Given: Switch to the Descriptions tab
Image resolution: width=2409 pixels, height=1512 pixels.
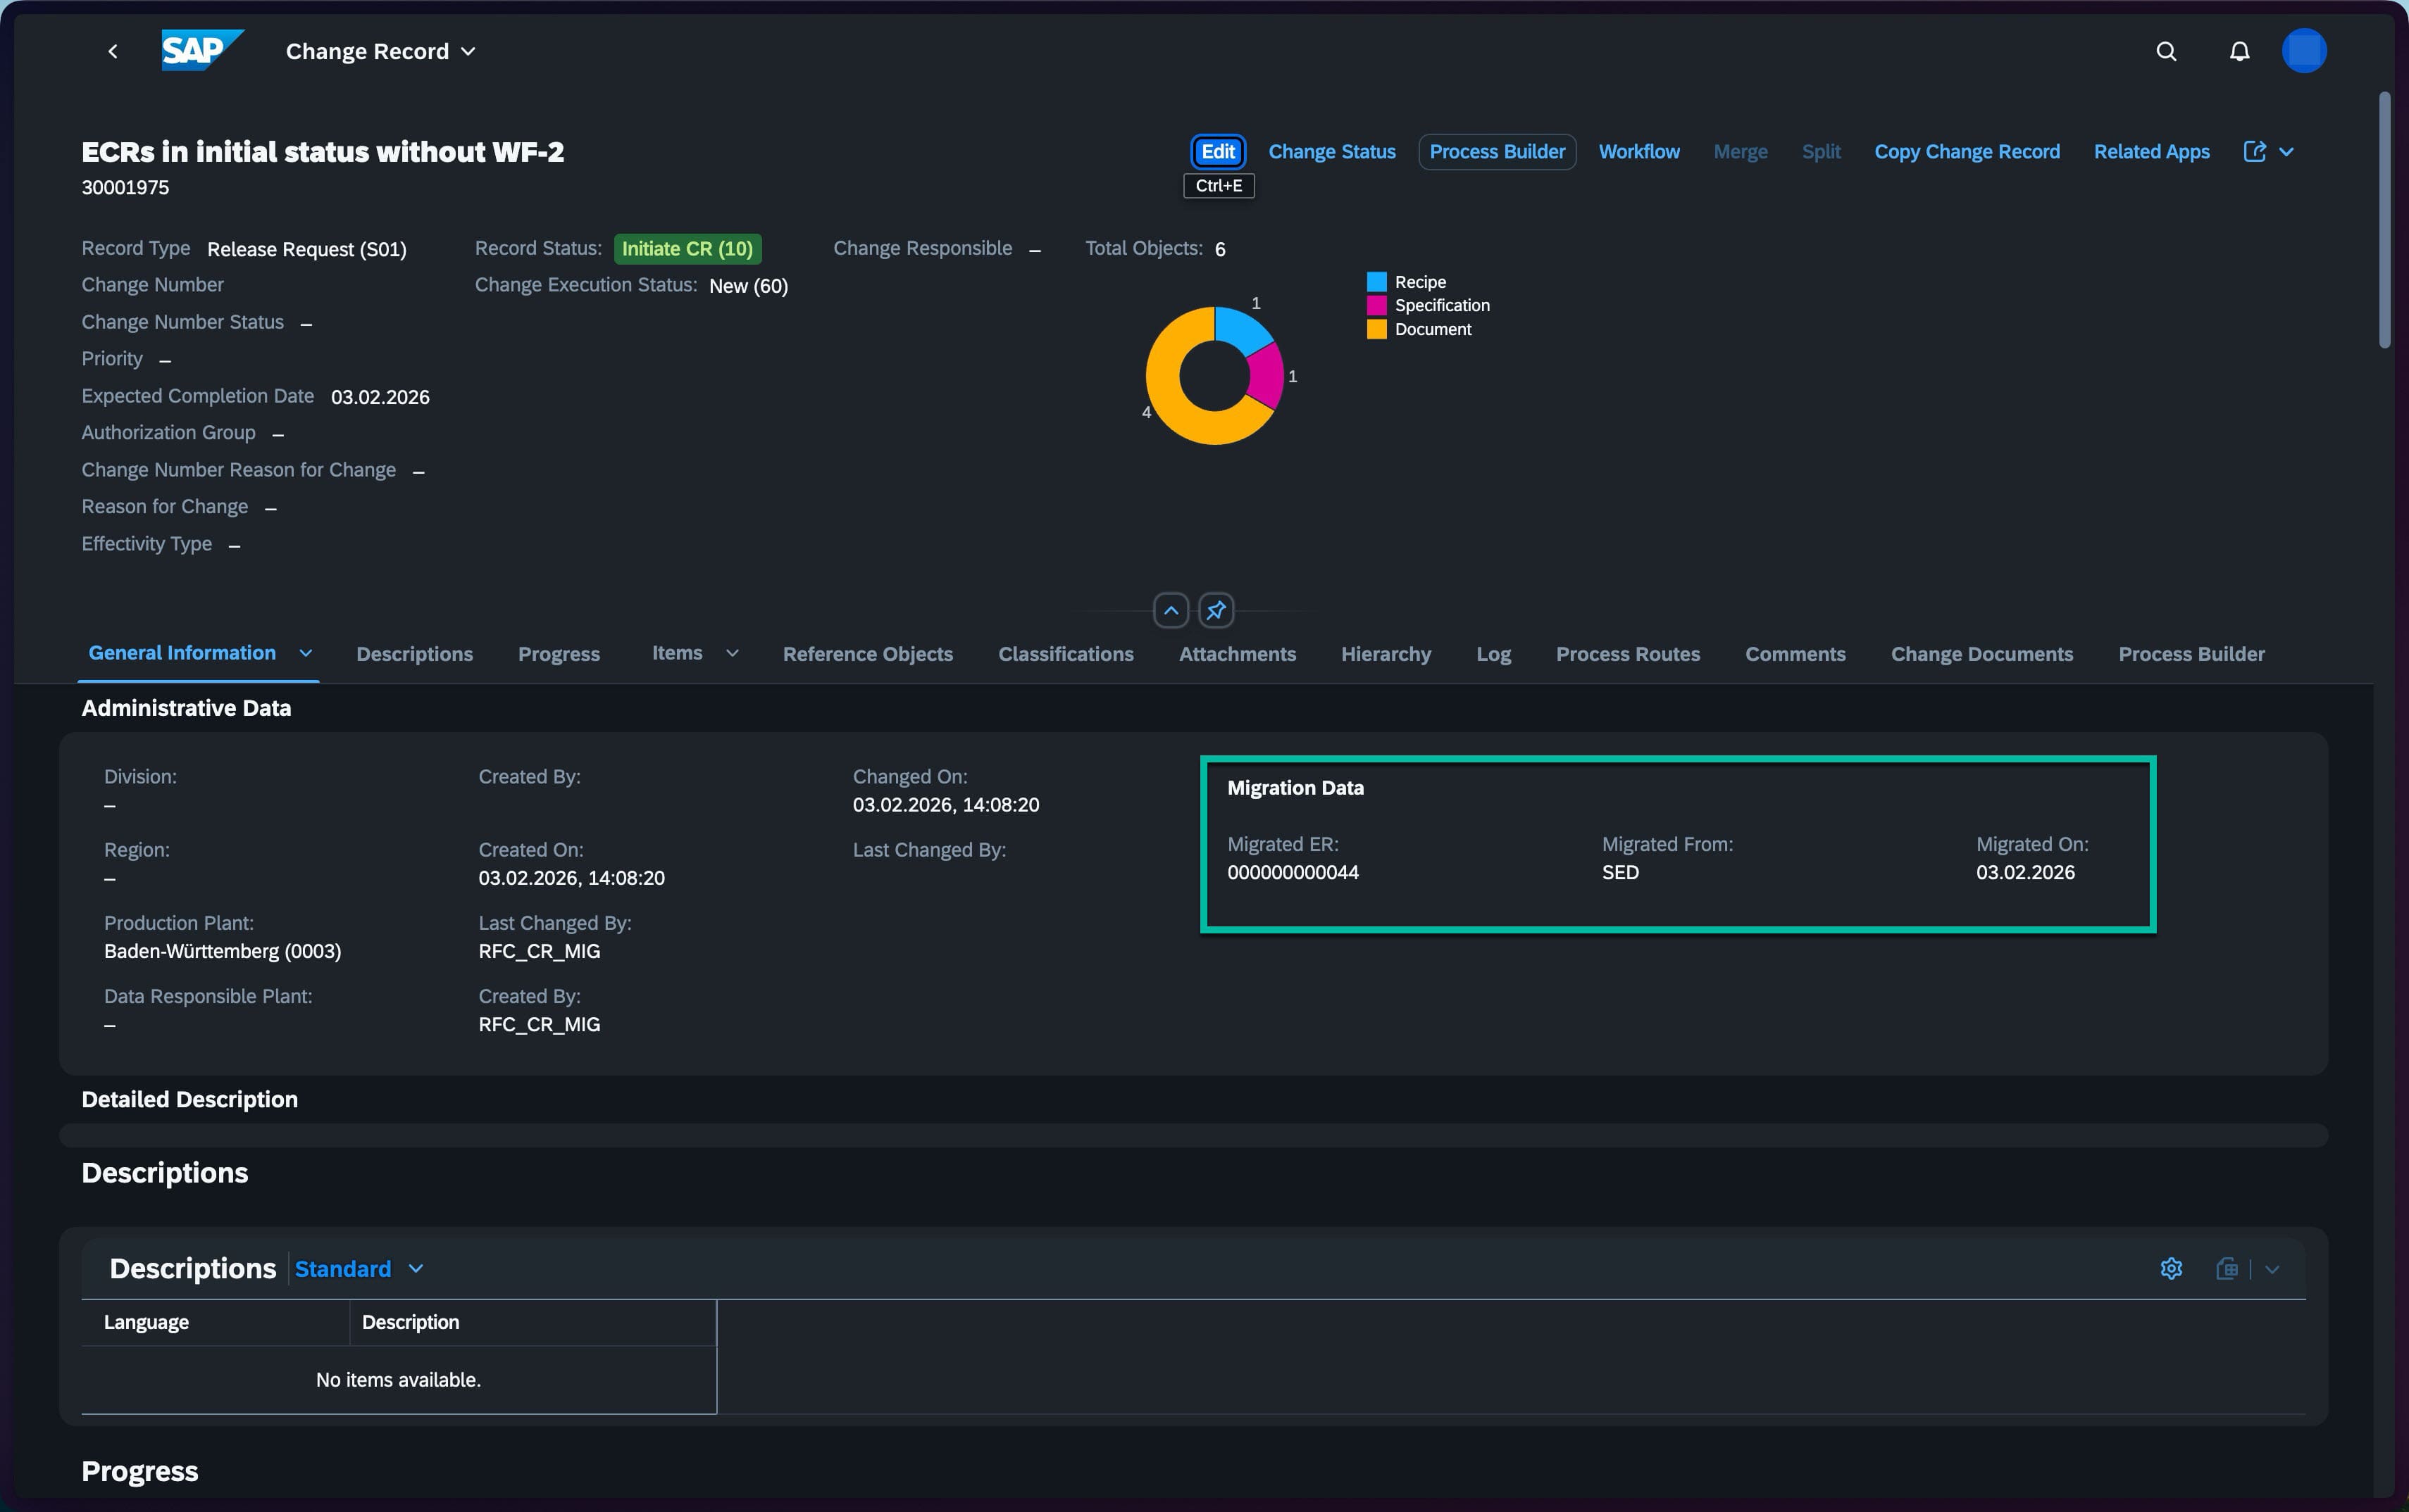Looking at the screenshot, I should (414, 654).
